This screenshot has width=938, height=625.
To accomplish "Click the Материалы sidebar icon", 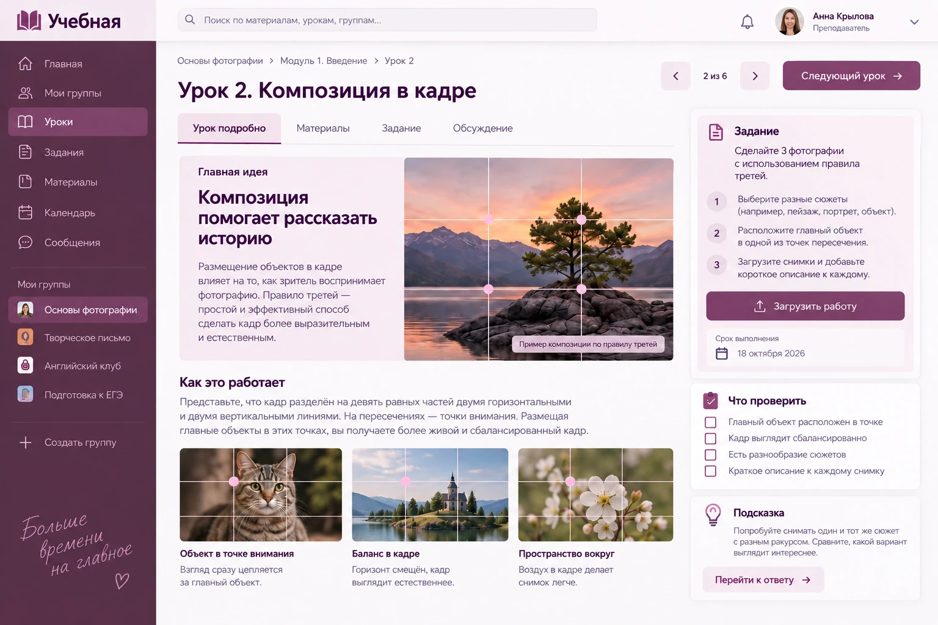I will (x=25, y=182).
